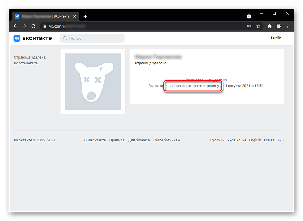
Task: Switch language to Українська
Action: [x=237, y=140]
